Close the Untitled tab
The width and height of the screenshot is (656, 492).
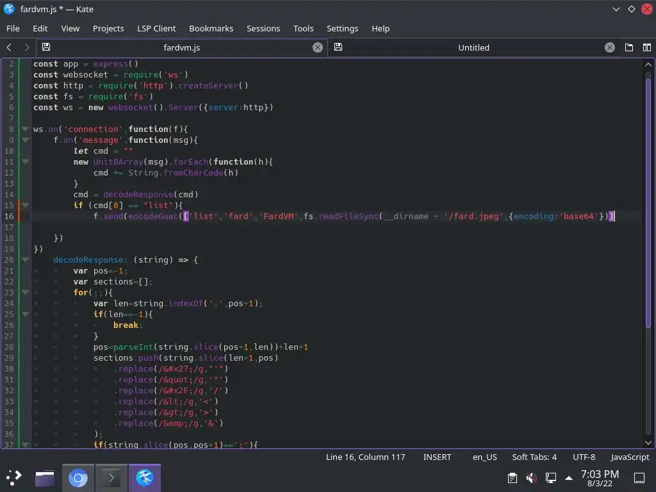pyautogui.click(x=610, y=47)
